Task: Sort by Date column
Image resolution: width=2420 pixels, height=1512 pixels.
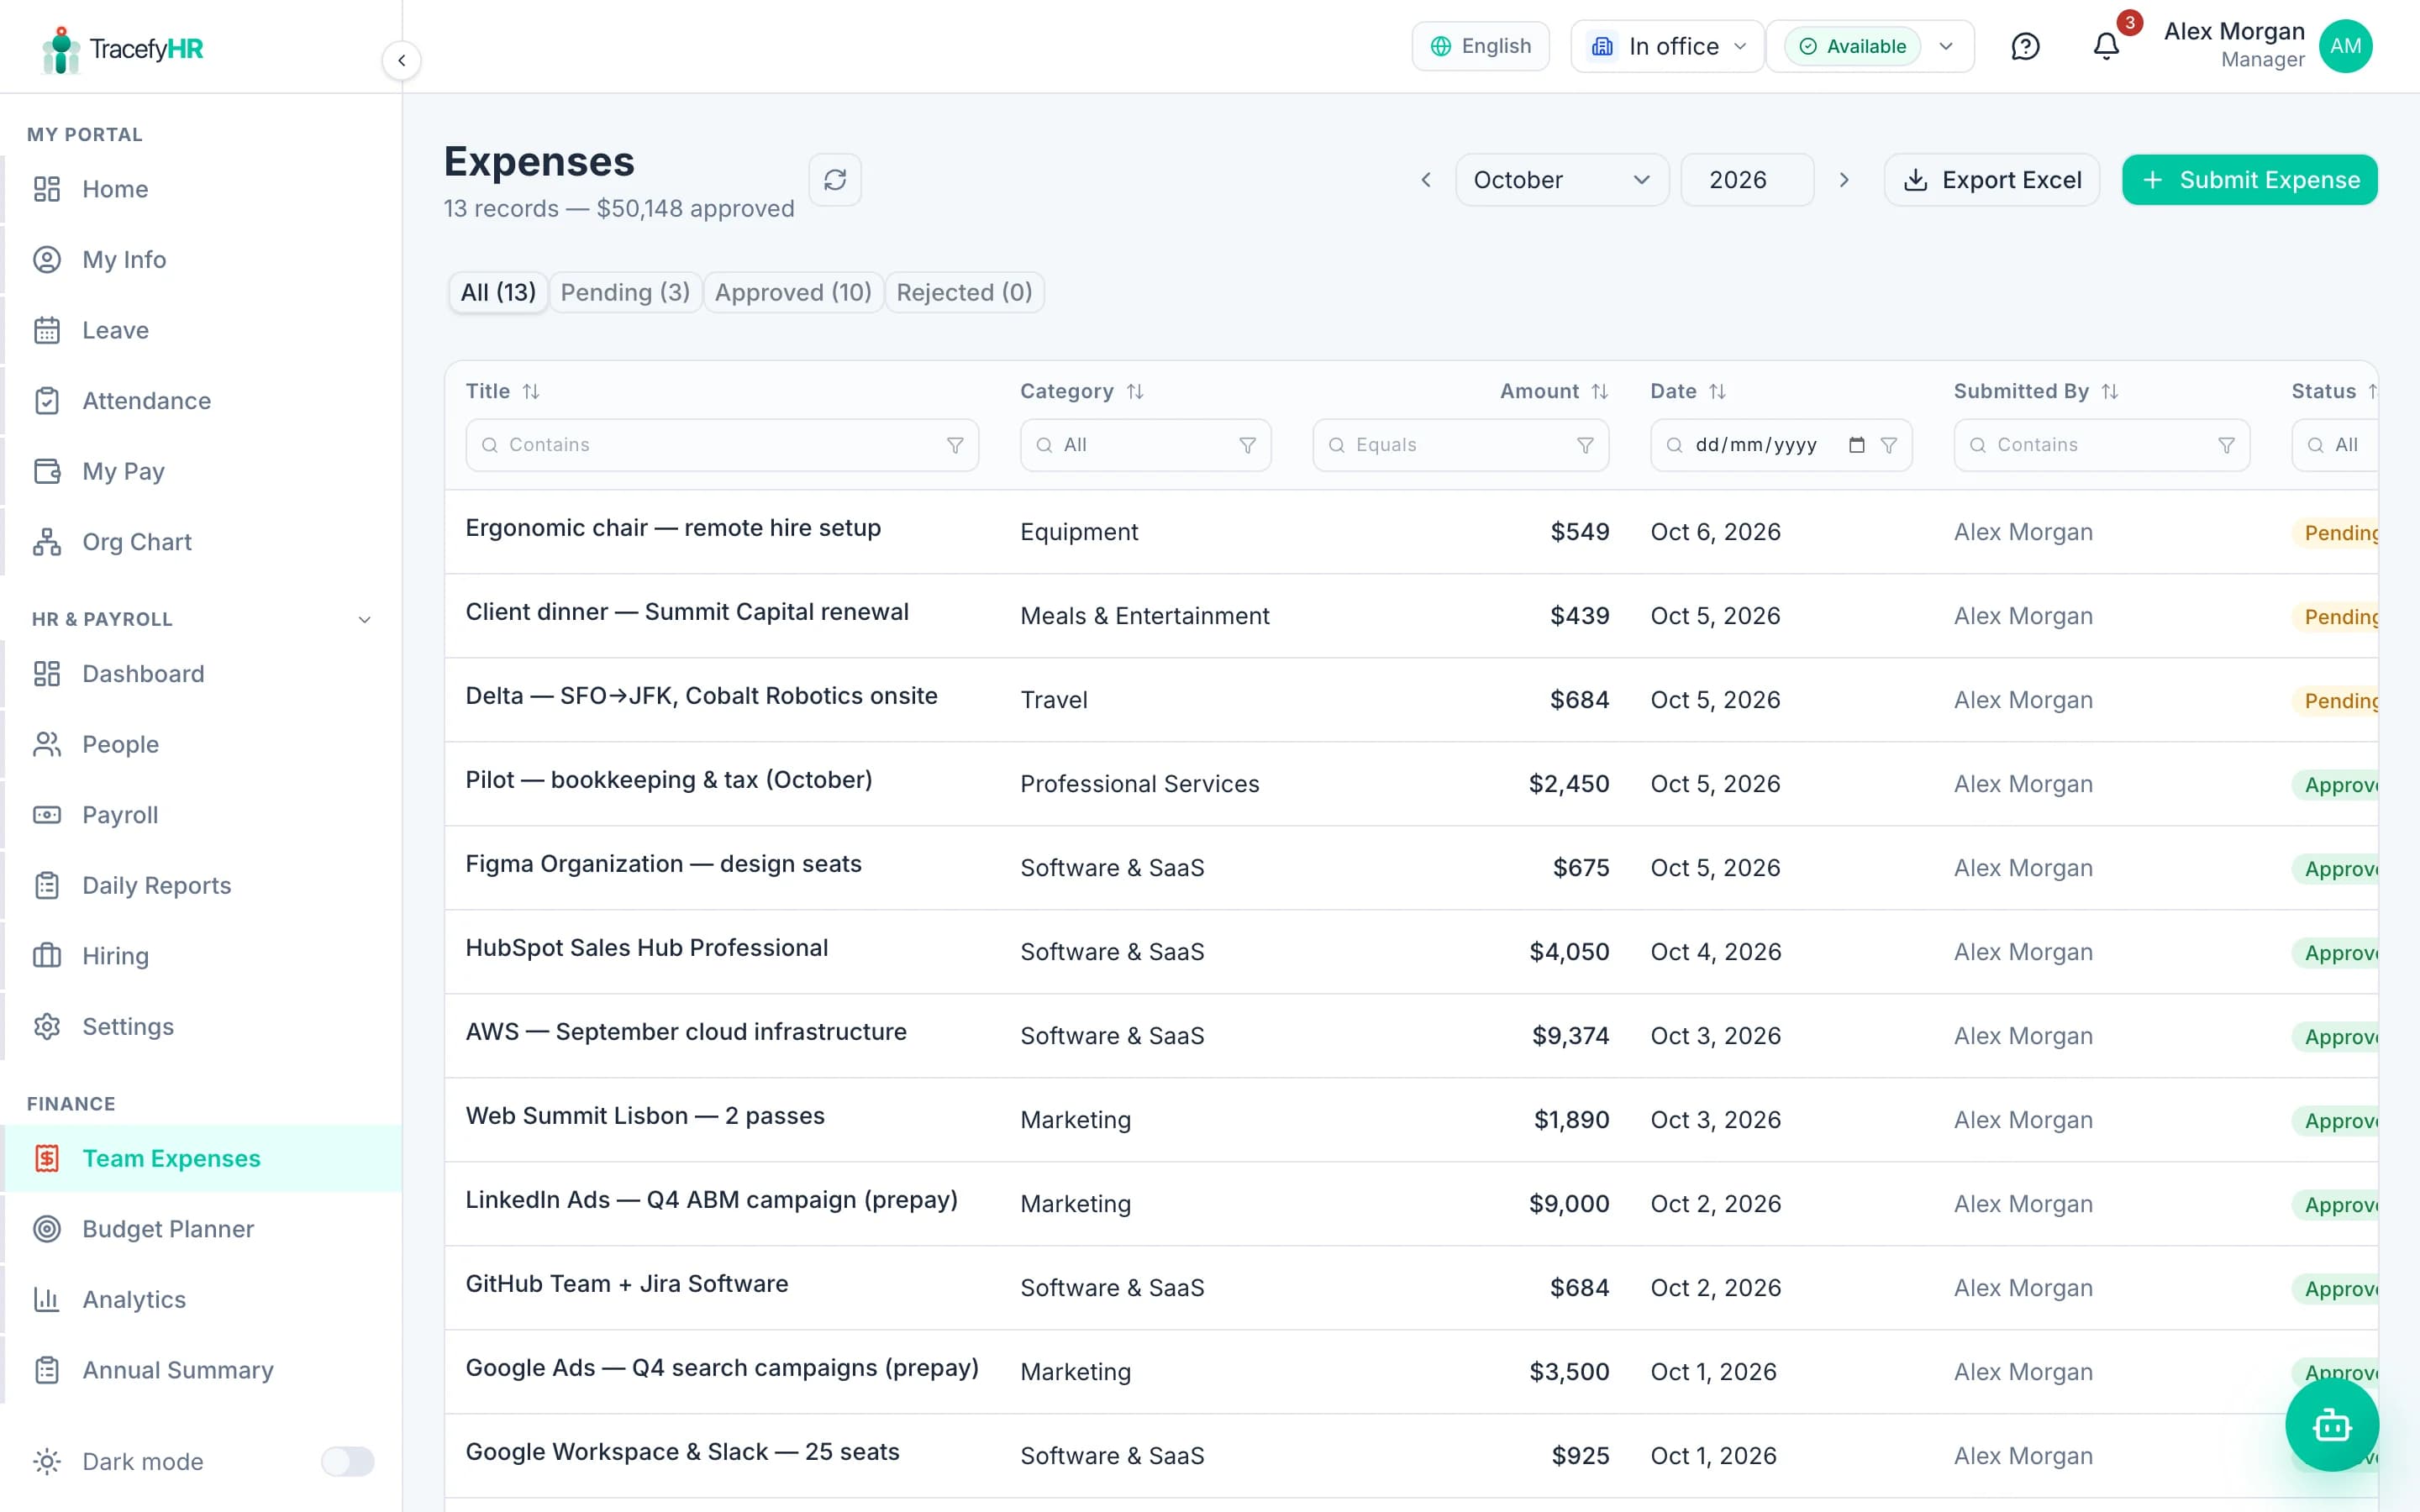Action: 1718,391
